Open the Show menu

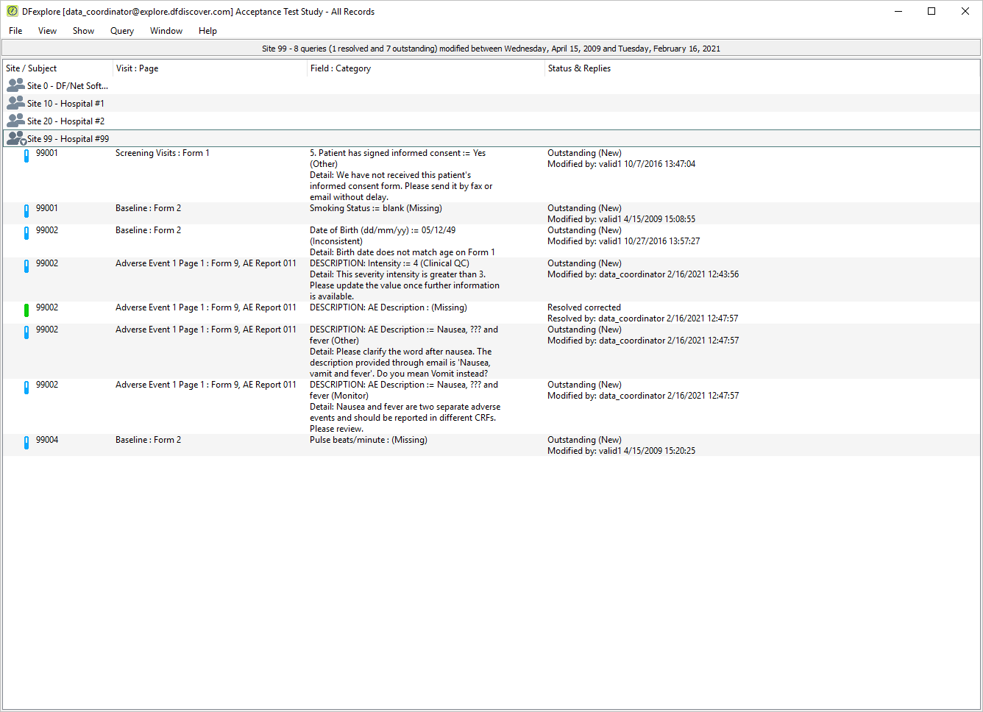coord(83,31)
